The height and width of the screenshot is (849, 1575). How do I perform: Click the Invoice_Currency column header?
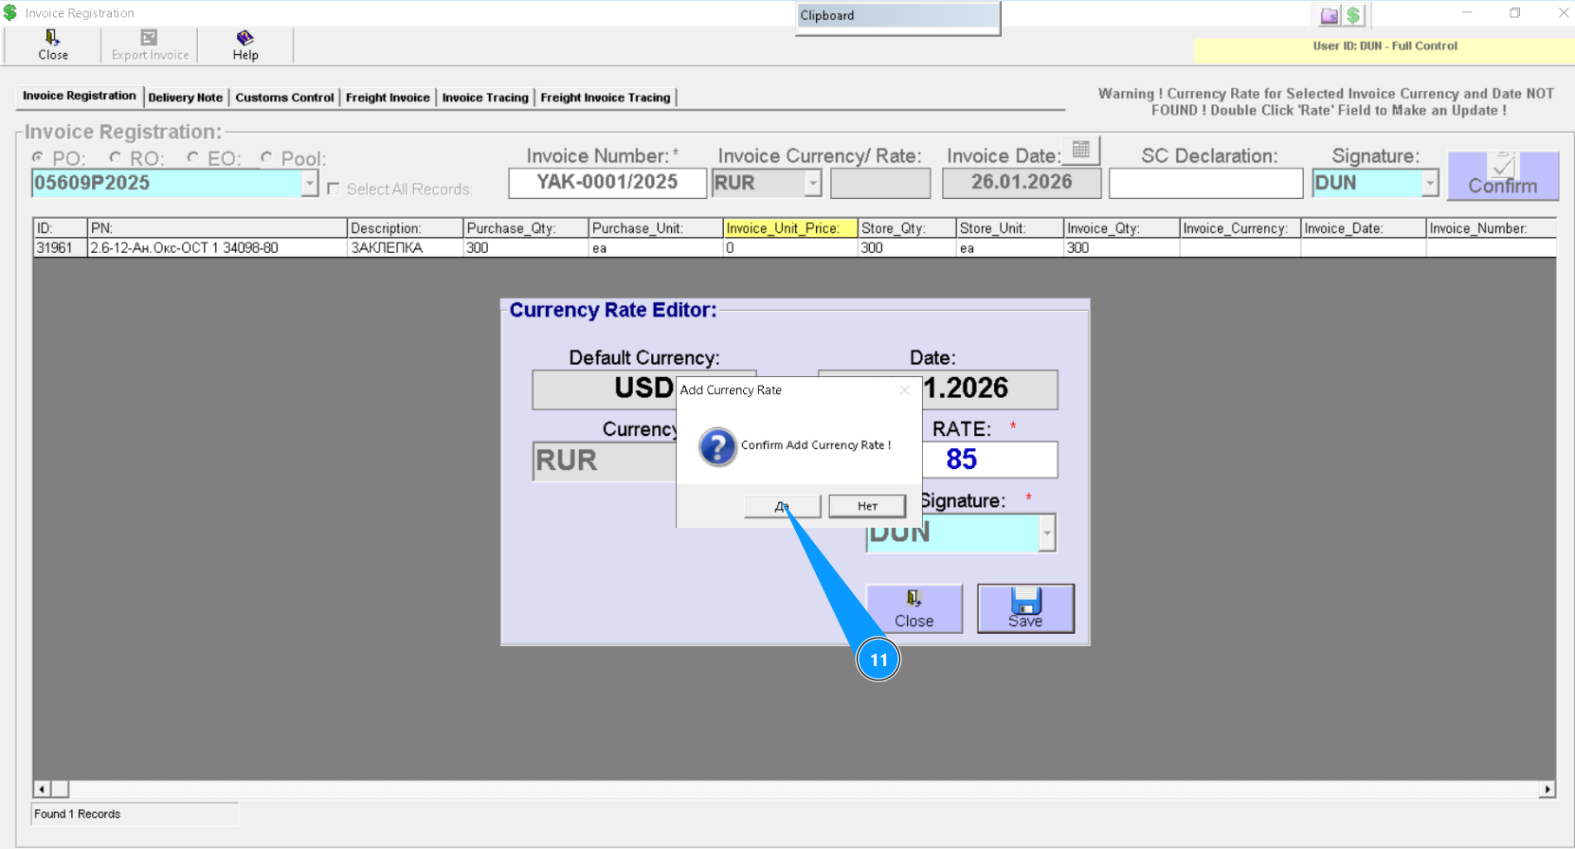(x=1240, y=228)
